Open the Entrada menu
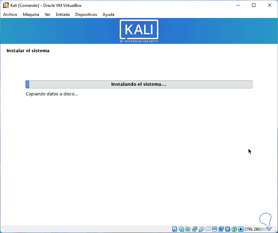Viewport: 278px width, 233px height. click(63, 15)
